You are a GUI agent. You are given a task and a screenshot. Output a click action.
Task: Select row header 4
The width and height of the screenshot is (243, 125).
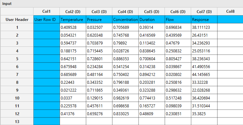[17, 51]
